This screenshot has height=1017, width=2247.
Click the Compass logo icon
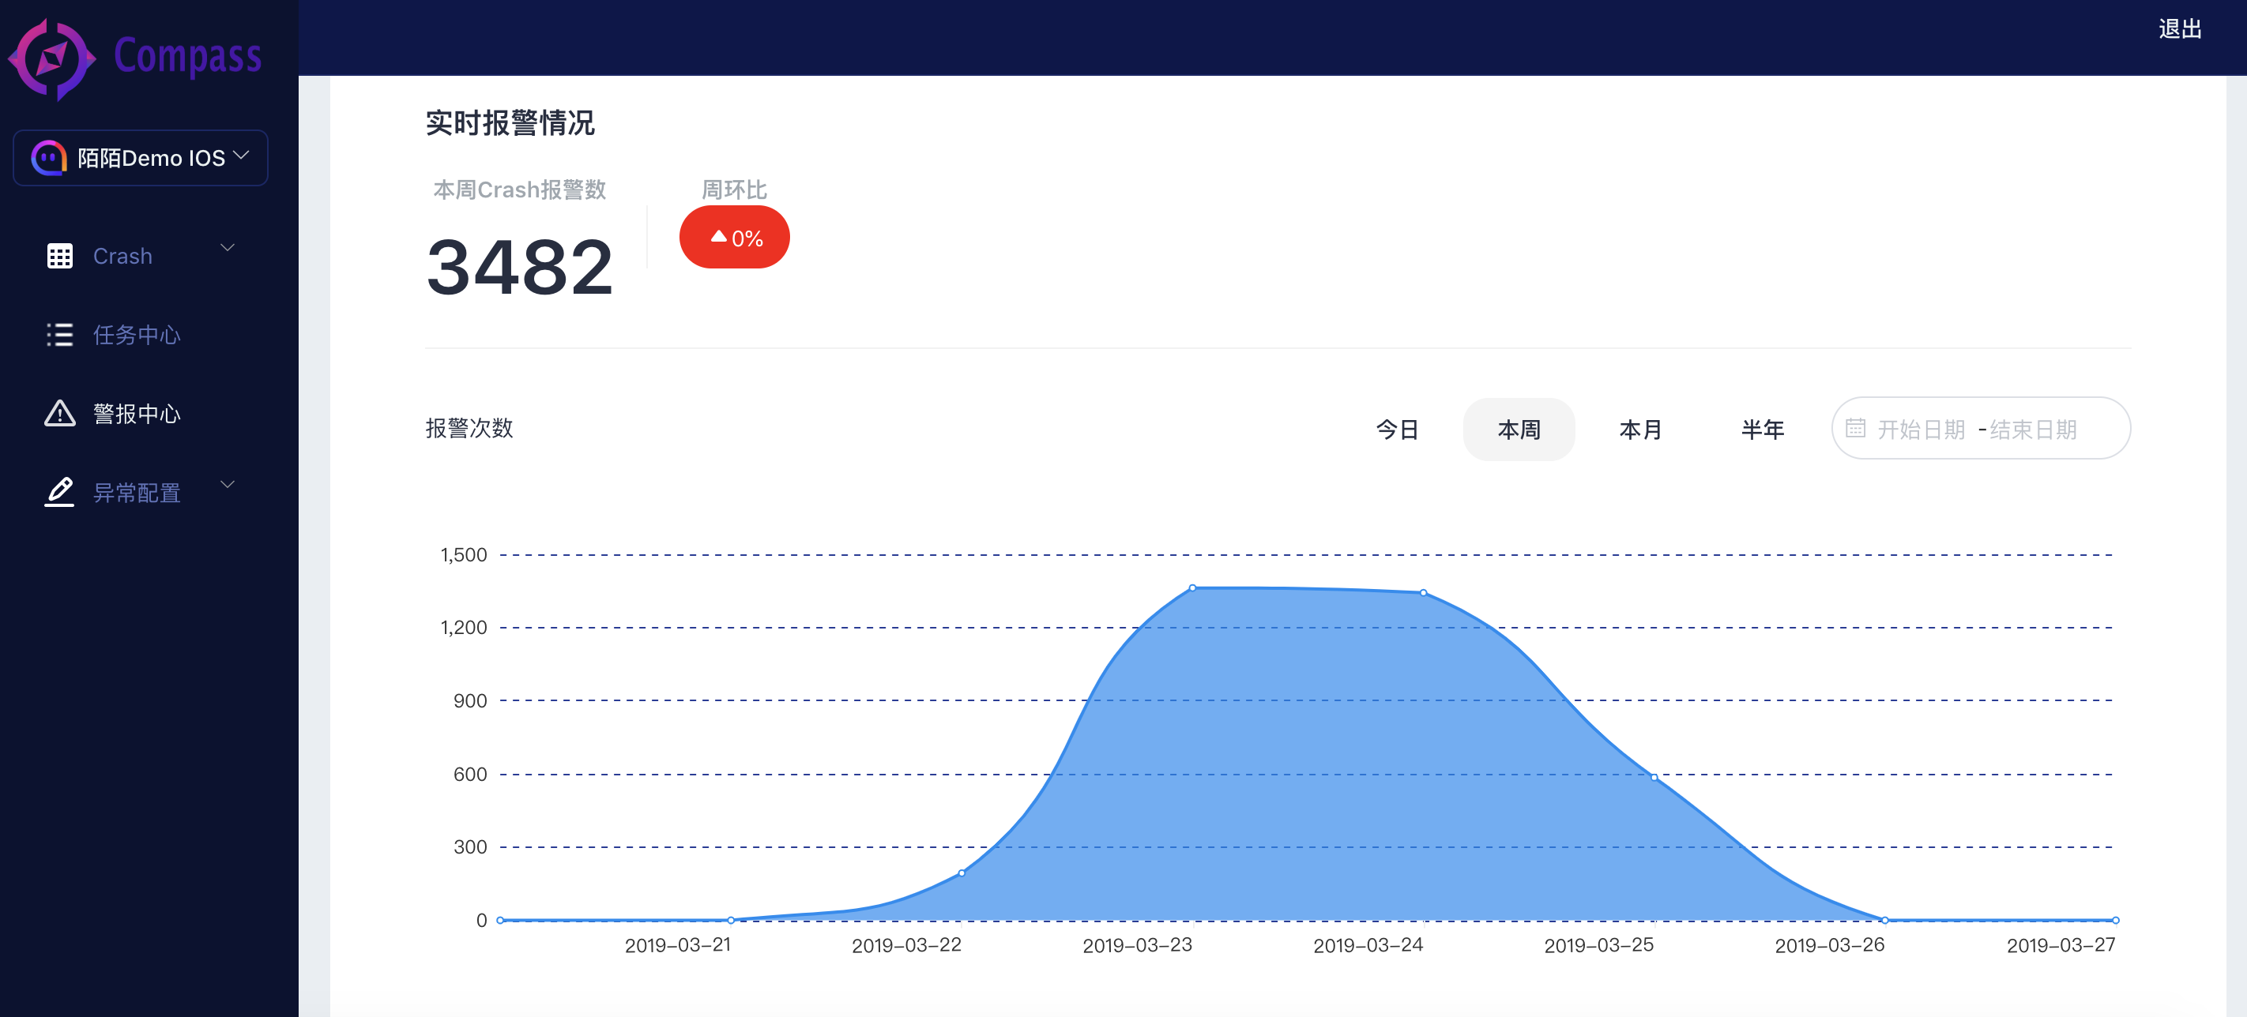tap(51, 58)
